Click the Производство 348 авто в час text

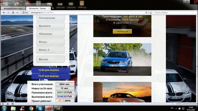(122, 16)
